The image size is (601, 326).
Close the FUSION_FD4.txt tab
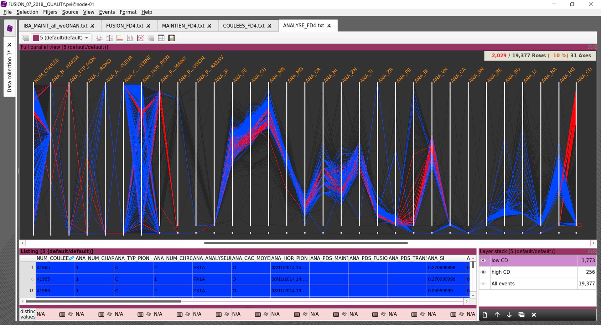148,26
